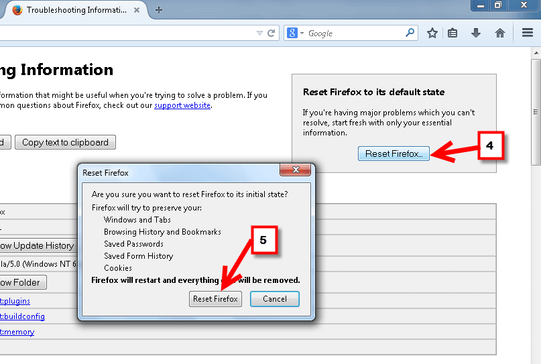This screenshot has height=364, width=541.
Task: Click 'Saved Passwords' text in dialog
Action: click(133, 244)
